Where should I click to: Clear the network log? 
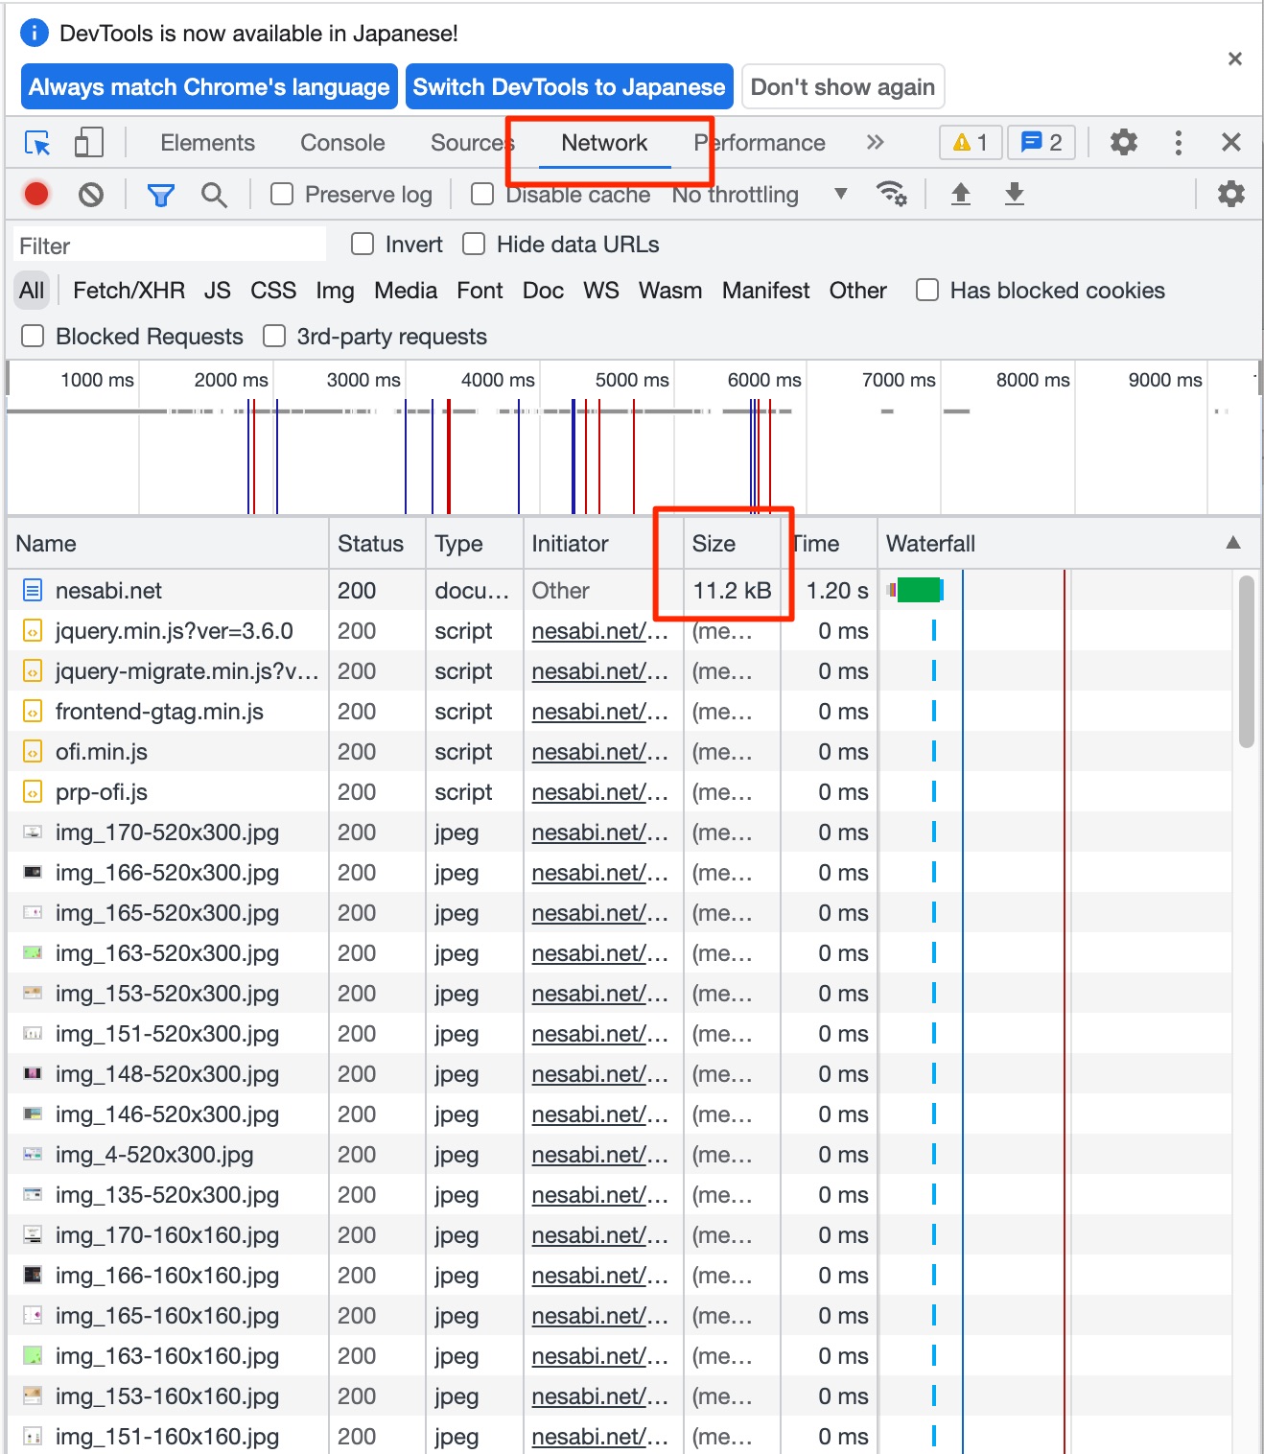(x=91, y=194)
